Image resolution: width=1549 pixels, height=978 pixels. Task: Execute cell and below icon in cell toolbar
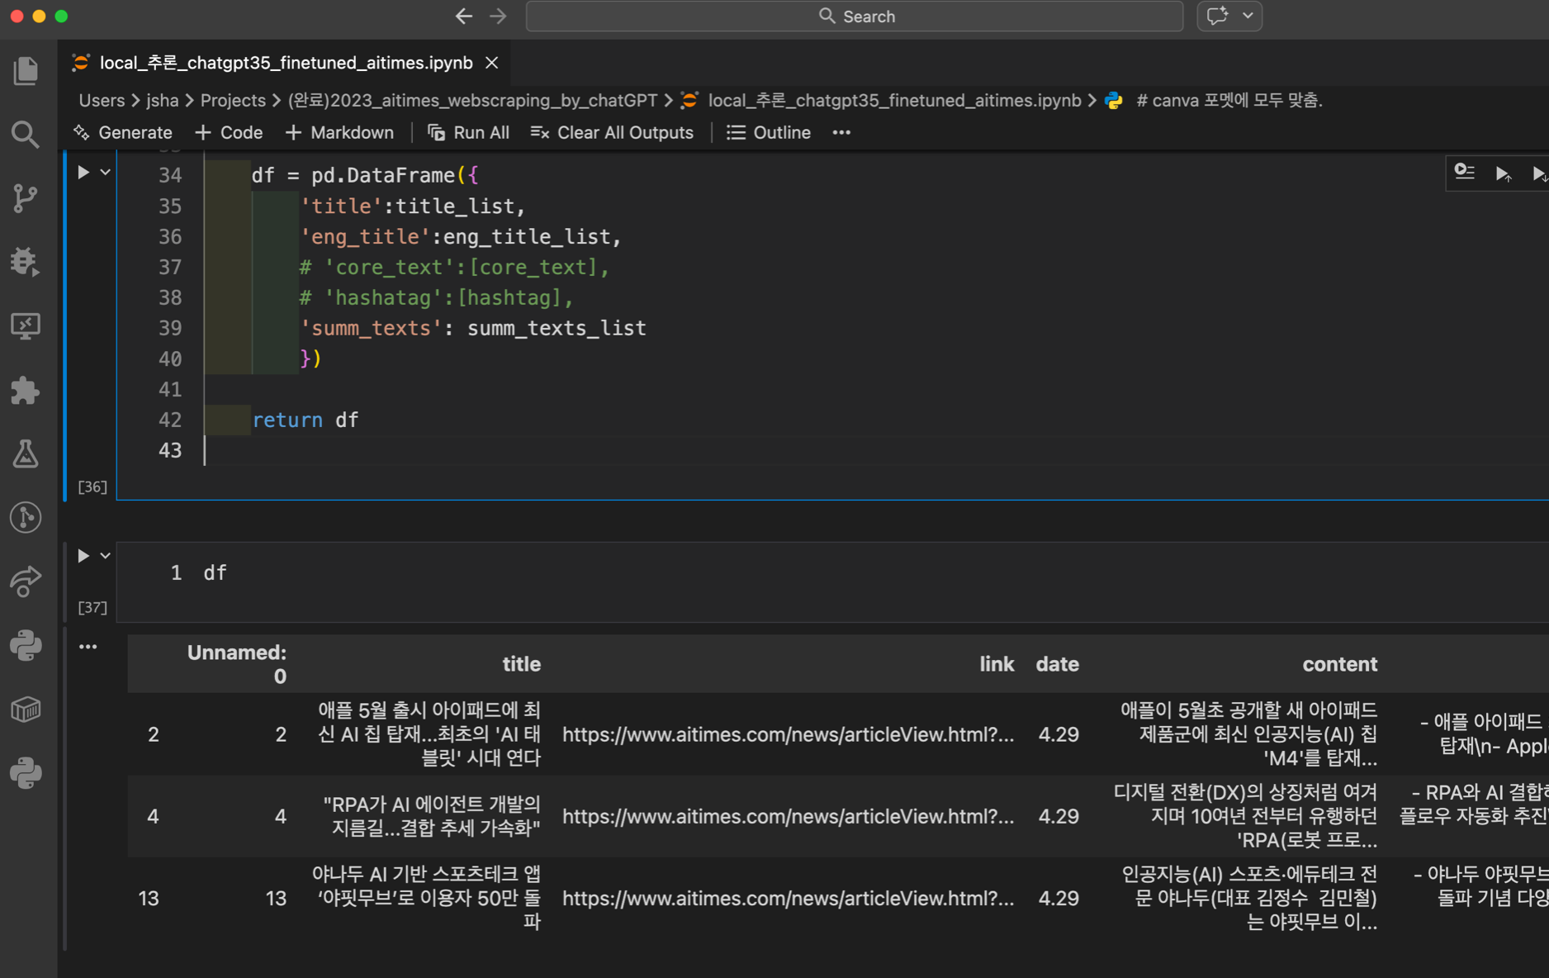tap(1539, 173)
